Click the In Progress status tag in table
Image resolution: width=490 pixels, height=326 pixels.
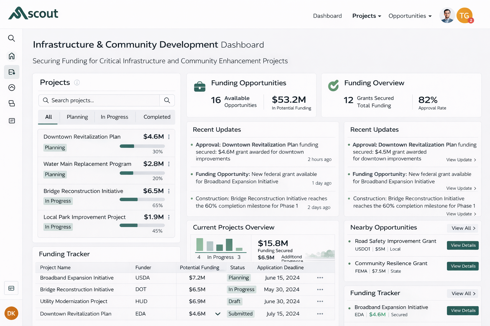tap(241, 289)
